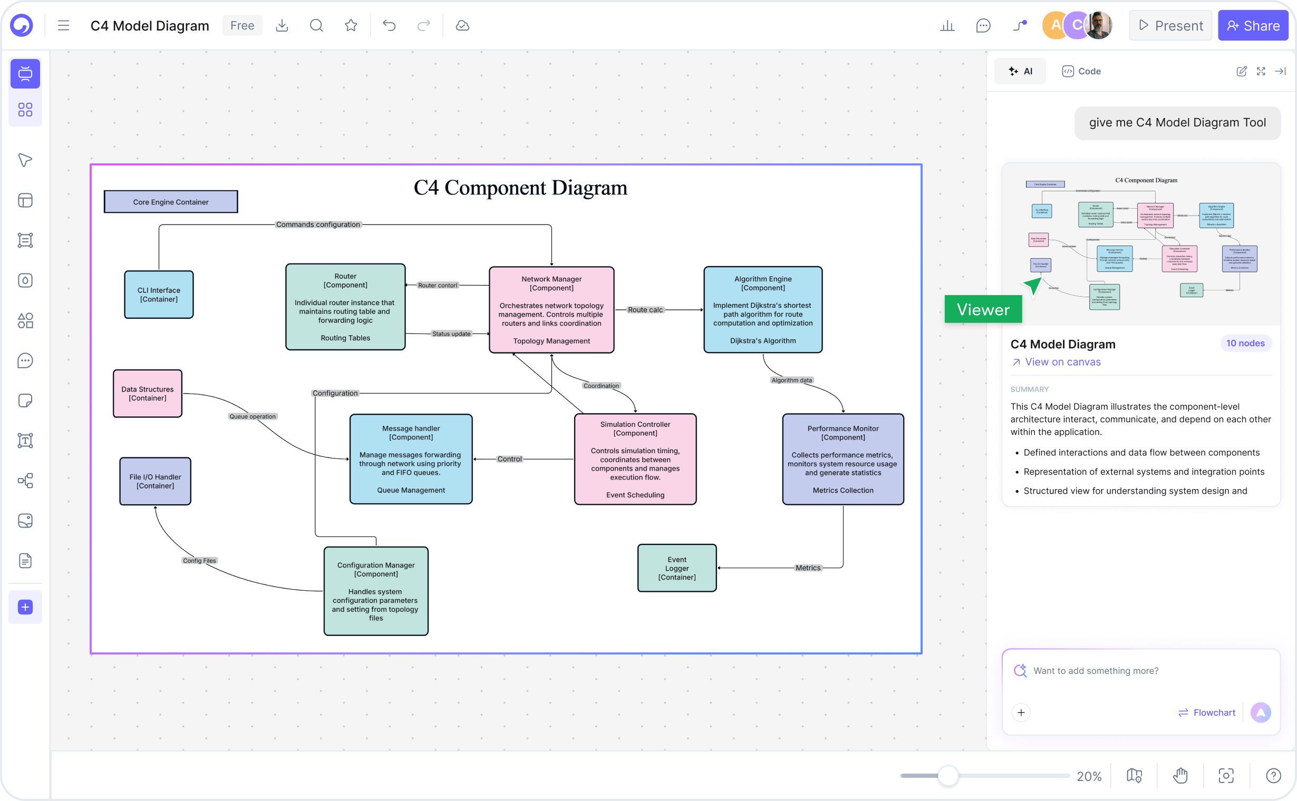The width and height of the screenshot is (1297, 801).
Task: Click the Free plan badge
Action: (242, 25)
